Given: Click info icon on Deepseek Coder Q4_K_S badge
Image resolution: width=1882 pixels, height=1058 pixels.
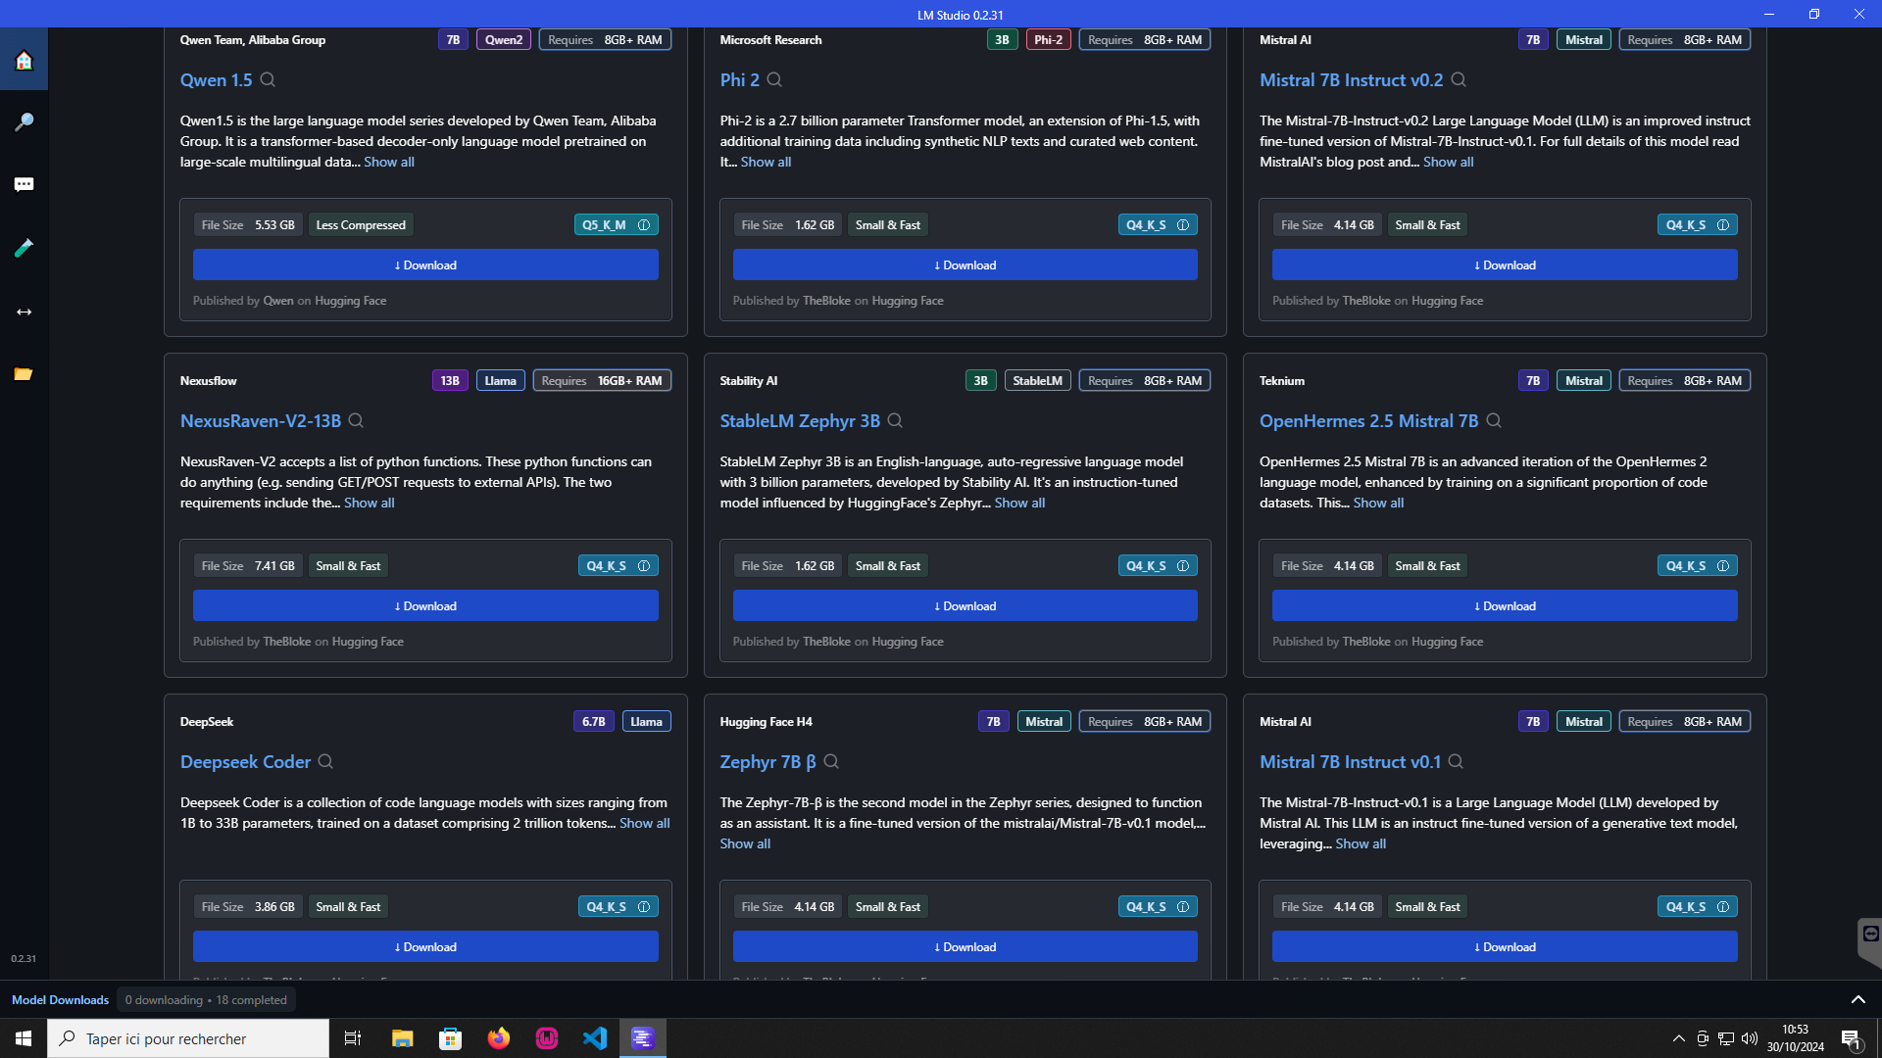Looking at the screenshot, I should [644, 907].
